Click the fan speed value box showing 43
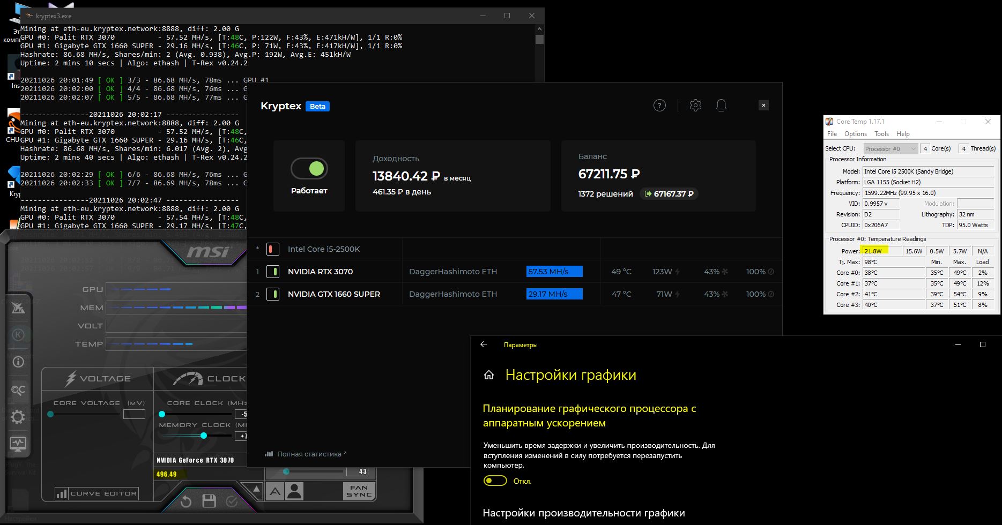This screenshot has width=1002, height=525. (x=357, y=471)
